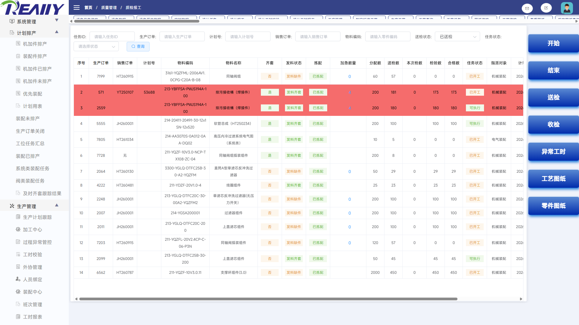This screenshot has width=579, height=325.
Task: Open the user avatar profile
Action: (x=567, y=8)
